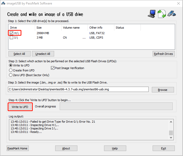This screenshot has height=156, width=183.
Task: Click the USB, CDFS info cell
Action: [x=96, y=38]
